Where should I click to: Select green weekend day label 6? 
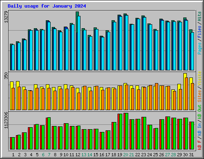(x=43, y=155)
